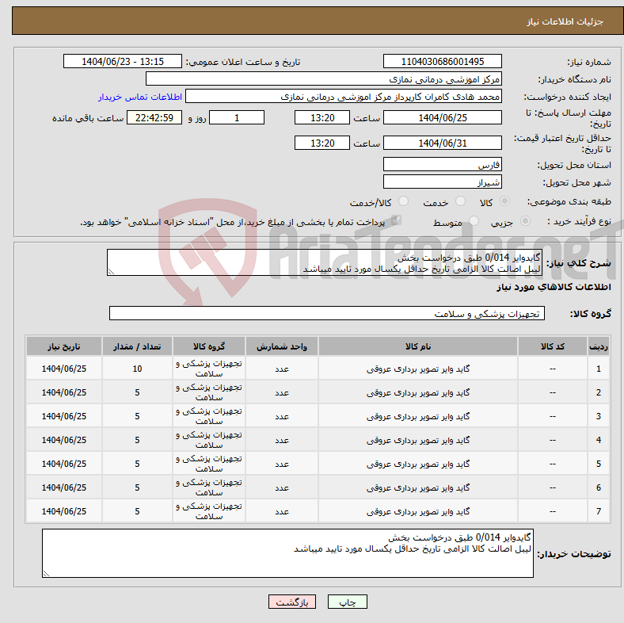Click the گروه کالا field تجهیزات پزشکی و سلامت
The width and height of the screenshot is (624, 623).
click(x=327, y=314)
